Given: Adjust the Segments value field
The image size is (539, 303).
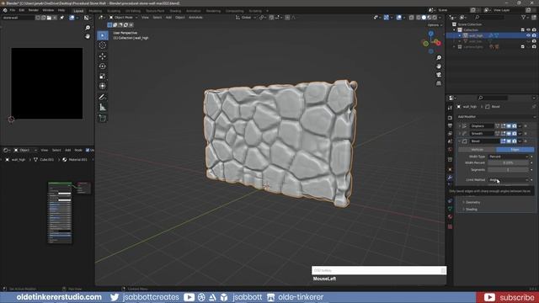Looking at the screenshot, I should 508,170.
